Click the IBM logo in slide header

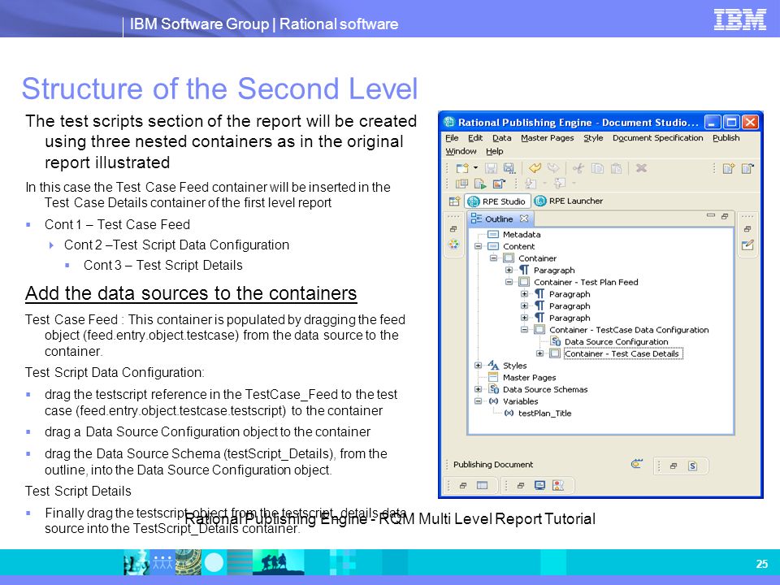pos(739,19)
